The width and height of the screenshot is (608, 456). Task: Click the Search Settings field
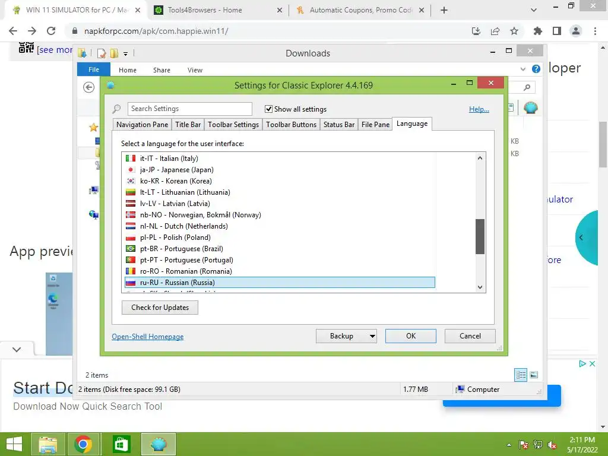pos(189,109)
